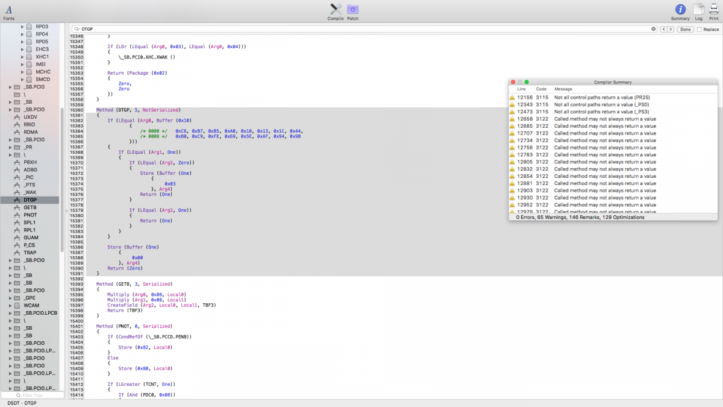The height and width of the screenshot is (407, 723).
Task: Select the P_CS method in tree
Action: coord(30,245)
